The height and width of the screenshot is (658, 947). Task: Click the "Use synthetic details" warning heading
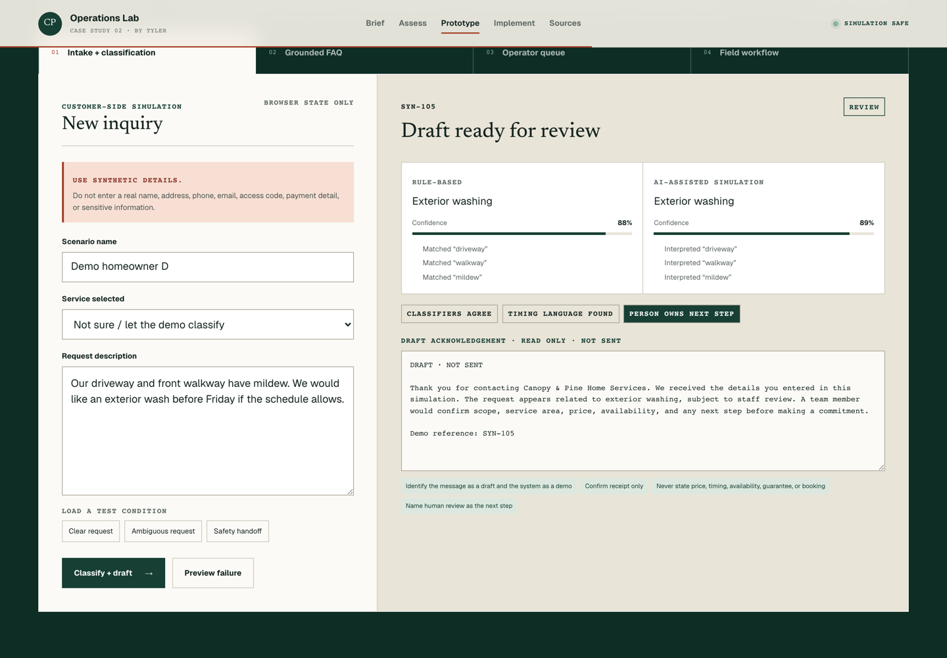point(128,180)
